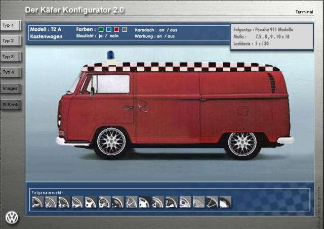This screenshot has width=324, height=229.
Task: Switch Werbung off with 'aus'
Action: point(171,36)
